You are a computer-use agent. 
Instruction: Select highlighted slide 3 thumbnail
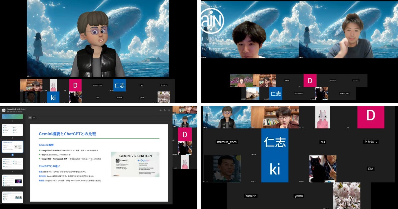(13, 147)
